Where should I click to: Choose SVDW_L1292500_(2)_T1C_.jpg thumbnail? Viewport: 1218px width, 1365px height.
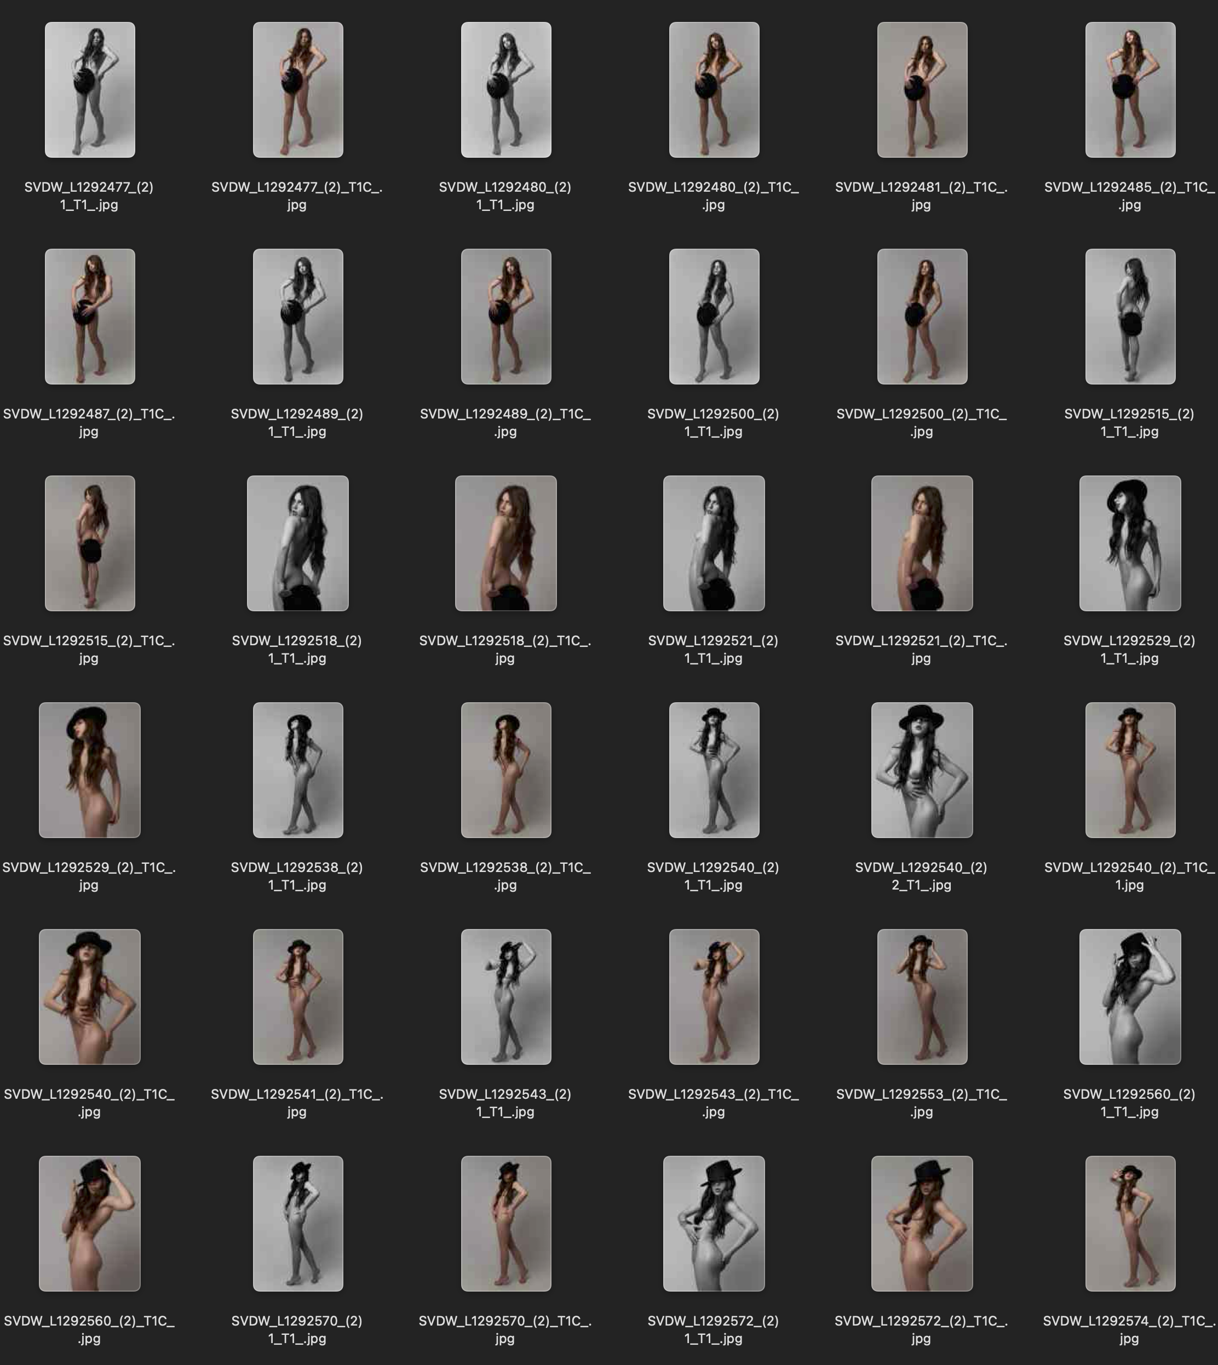point(922,317)
